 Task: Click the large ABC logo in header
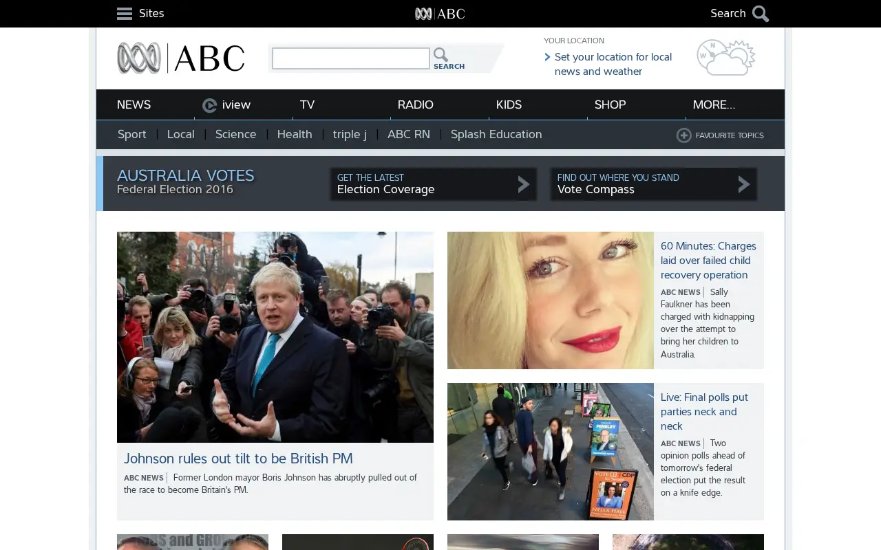click(181, 58)
